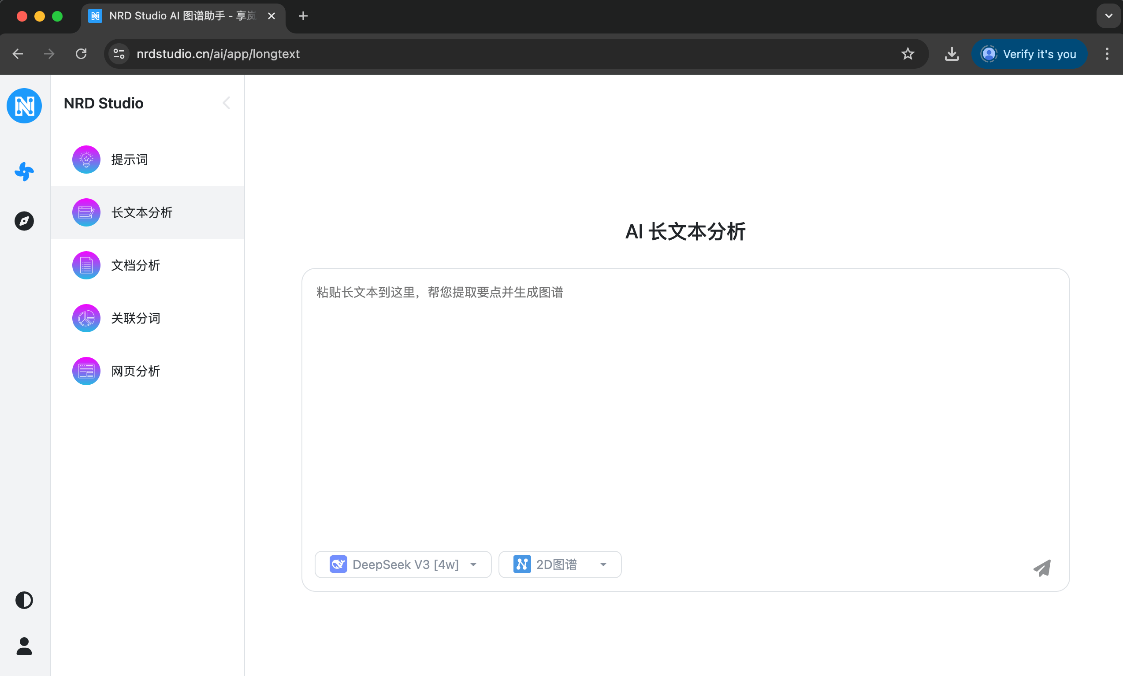Viewport: 1123px width, 676px height.
Task: Click the NRD Studio logo icon
Action: [24, 106]
